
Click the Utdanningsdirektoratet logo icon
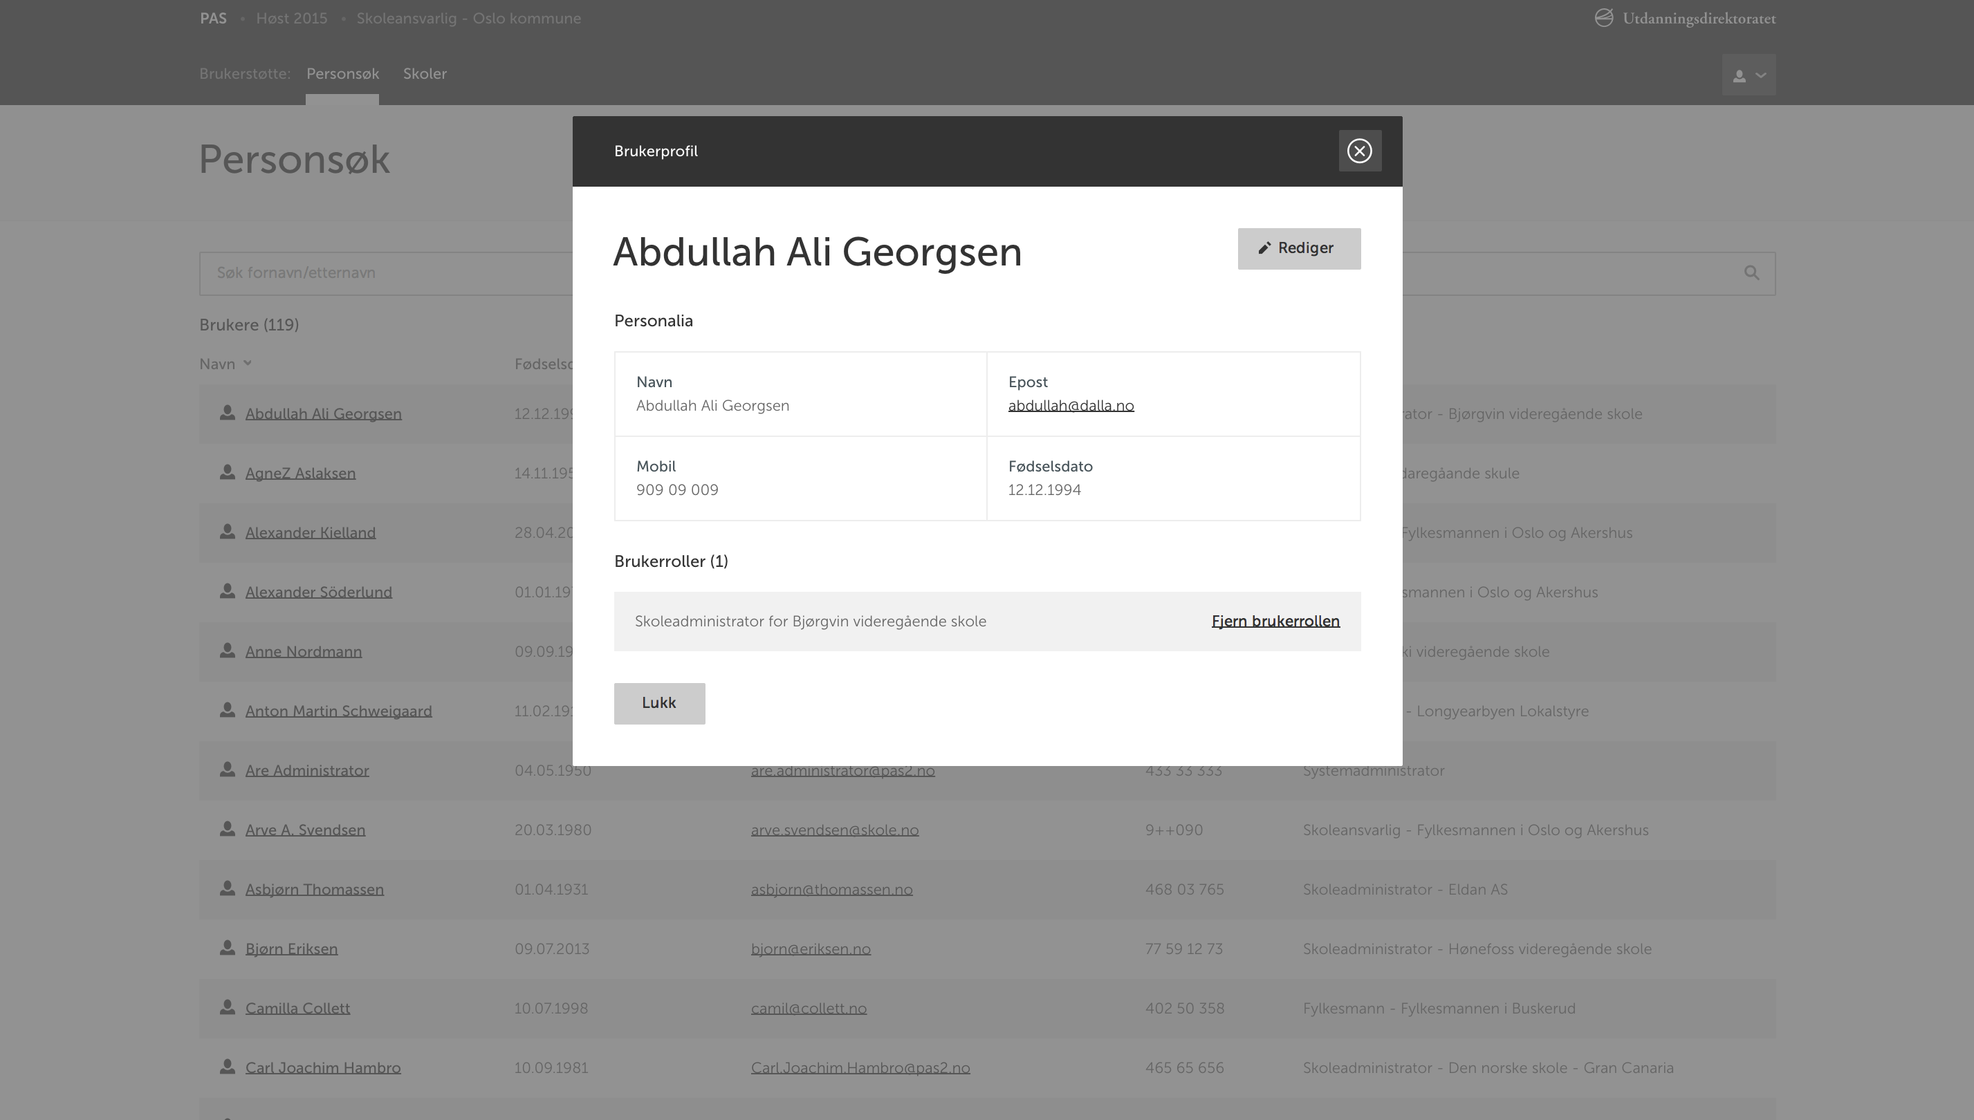tap(1604, 17)
